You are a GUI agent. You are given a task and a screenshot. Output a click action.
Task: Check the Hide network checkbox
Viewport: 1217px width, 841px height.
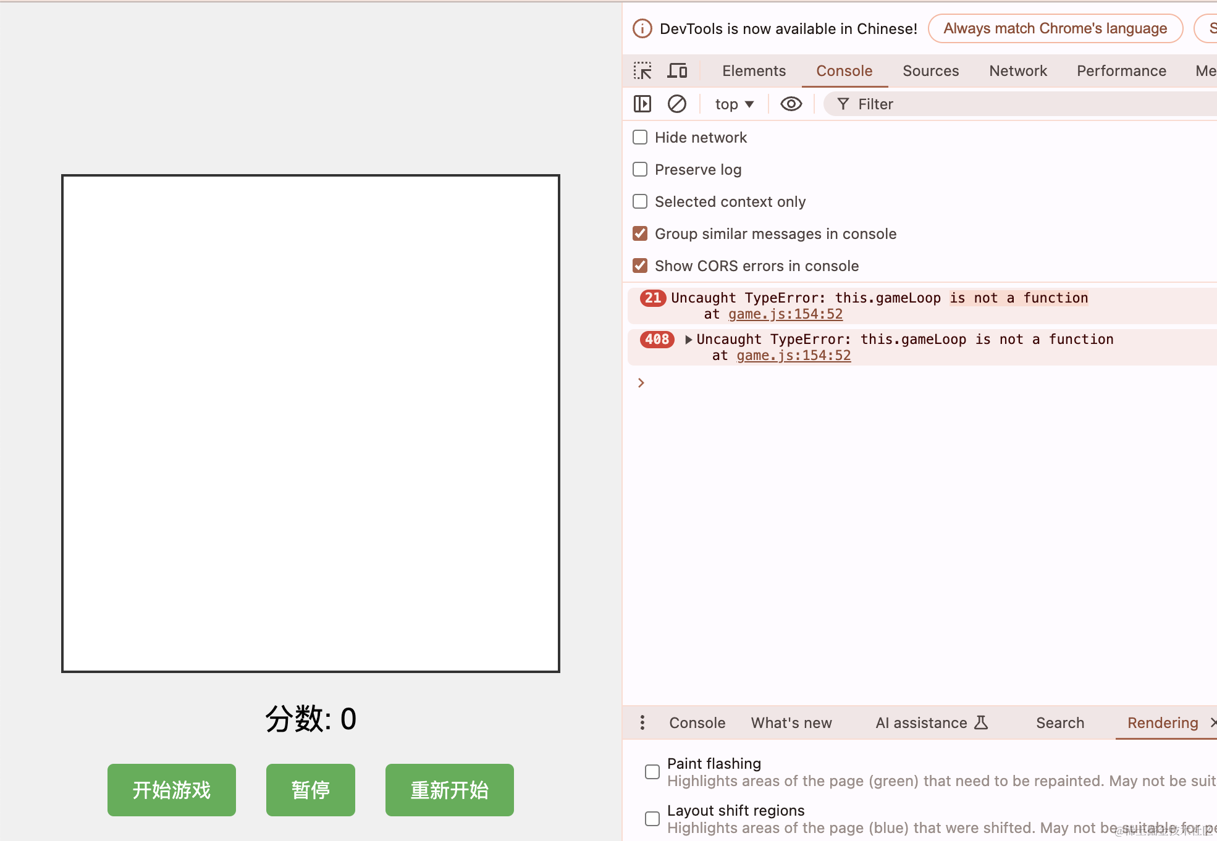(640, 137)
